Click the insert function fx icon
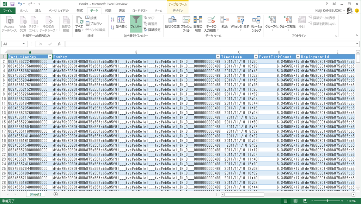 (x=59, y=44)
